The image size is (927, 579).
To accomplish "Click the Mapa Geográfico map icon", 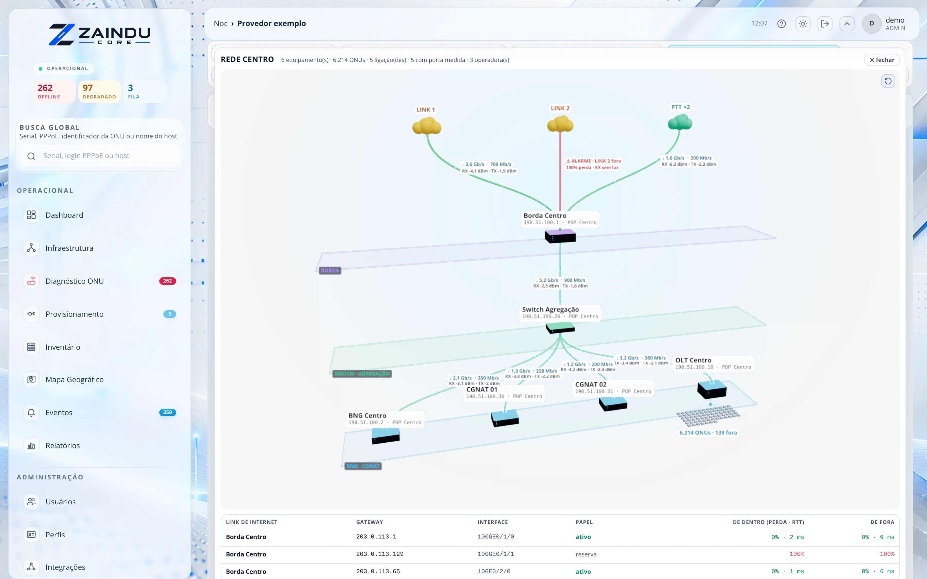I will click(x=31, y=380).
